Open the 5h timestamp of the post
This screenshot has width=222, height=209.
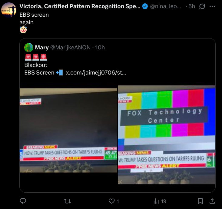pos(192,6)
